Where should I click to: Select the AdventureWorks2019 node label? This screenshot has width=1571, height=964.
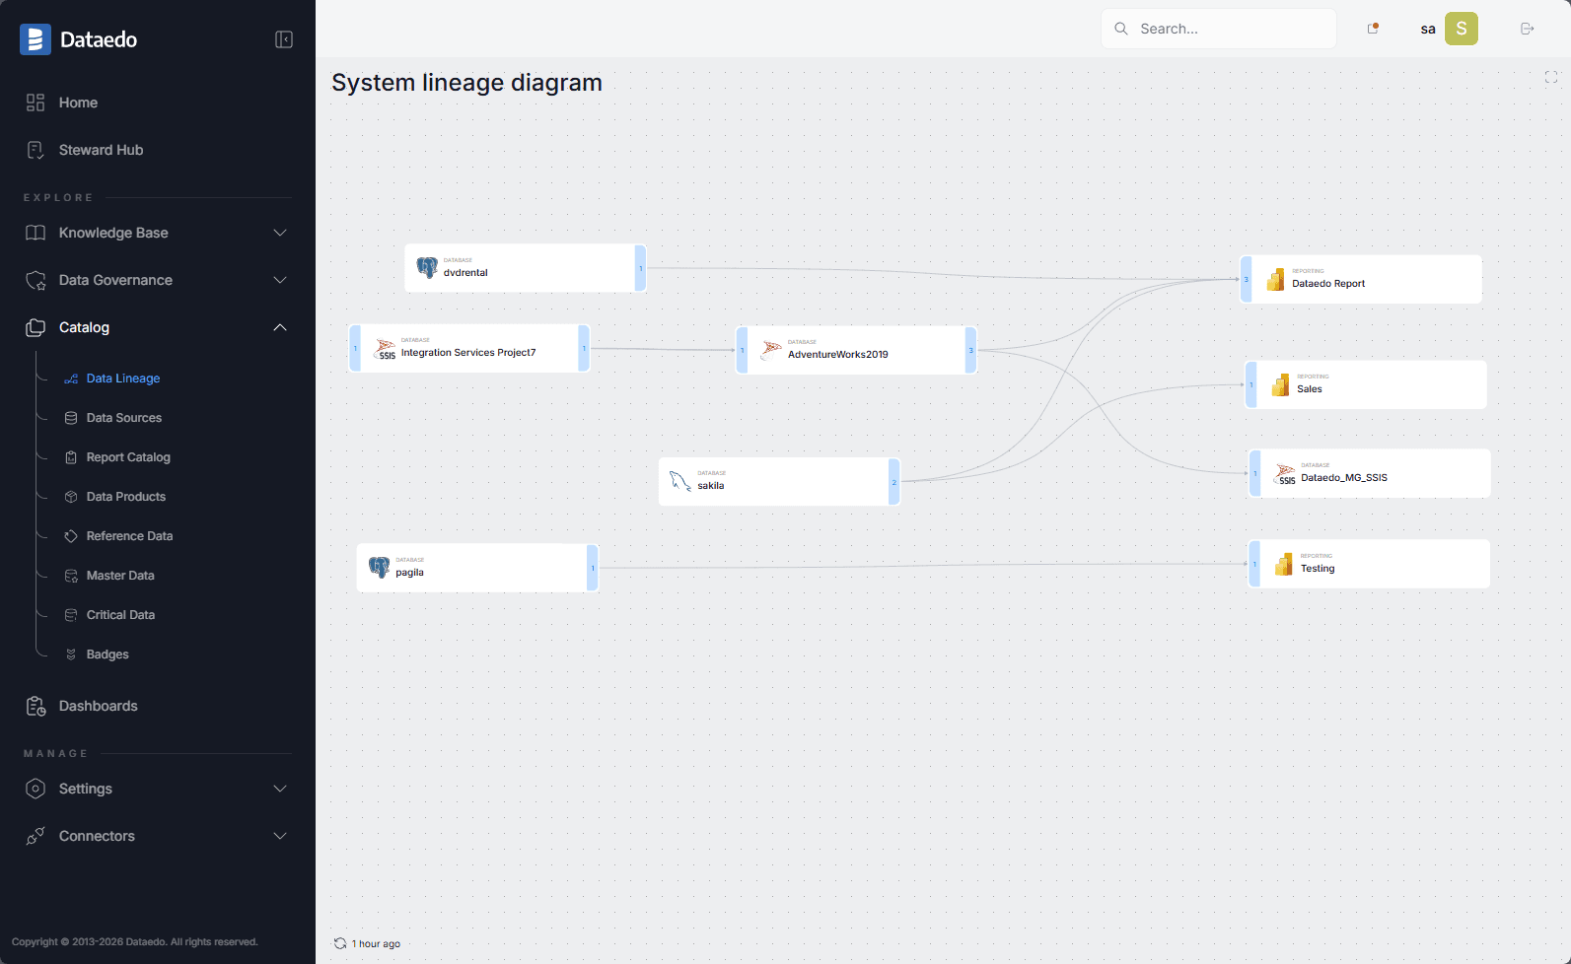[838, 355]
